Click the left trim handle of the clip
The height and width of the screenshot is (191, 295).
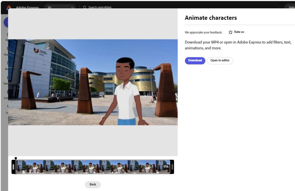13,166
